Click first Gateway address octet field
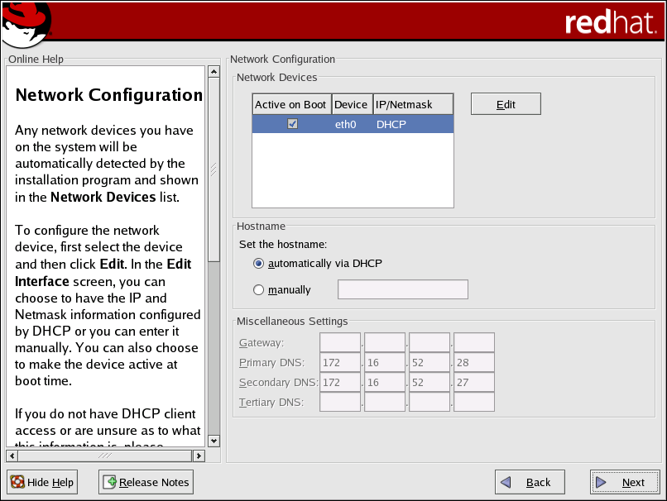This screenshot has width=667, height=501. (x=340, y=343)
